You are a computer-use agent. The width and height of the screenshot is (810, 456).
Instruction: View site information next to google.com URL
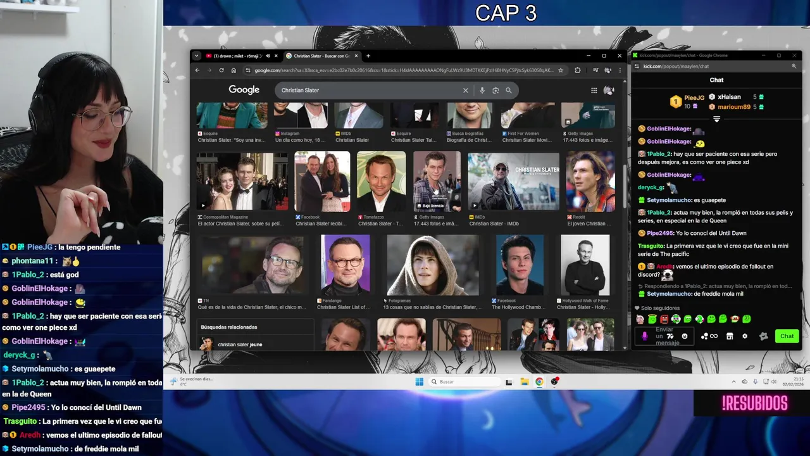point(248,70)
